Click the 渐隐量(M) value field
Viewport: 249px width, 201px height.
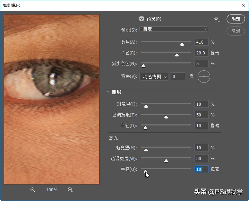click(x=201, y=148)
